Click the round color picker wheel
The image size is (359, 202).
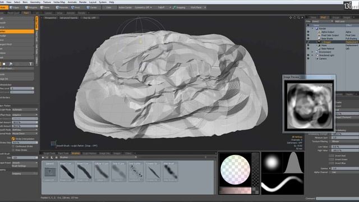pos(235,169)
